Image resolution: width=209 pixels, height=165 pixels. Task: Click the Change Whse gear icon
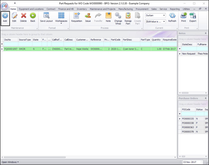point(118,15)
